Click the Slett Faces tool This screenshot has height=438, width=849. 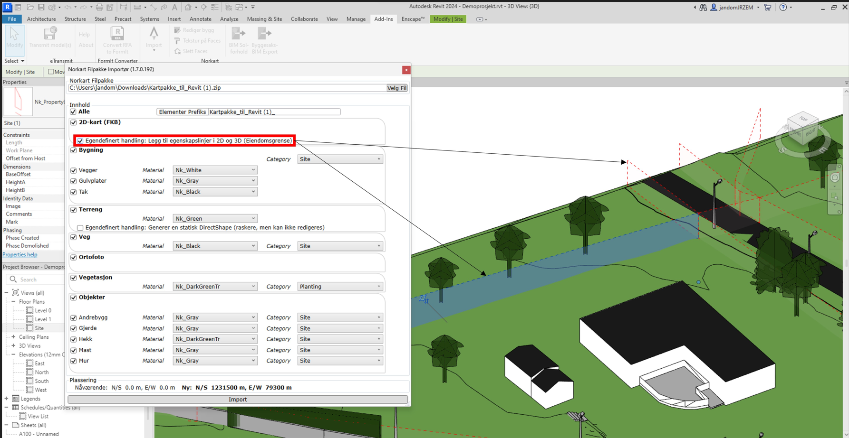tap(191, 51)
